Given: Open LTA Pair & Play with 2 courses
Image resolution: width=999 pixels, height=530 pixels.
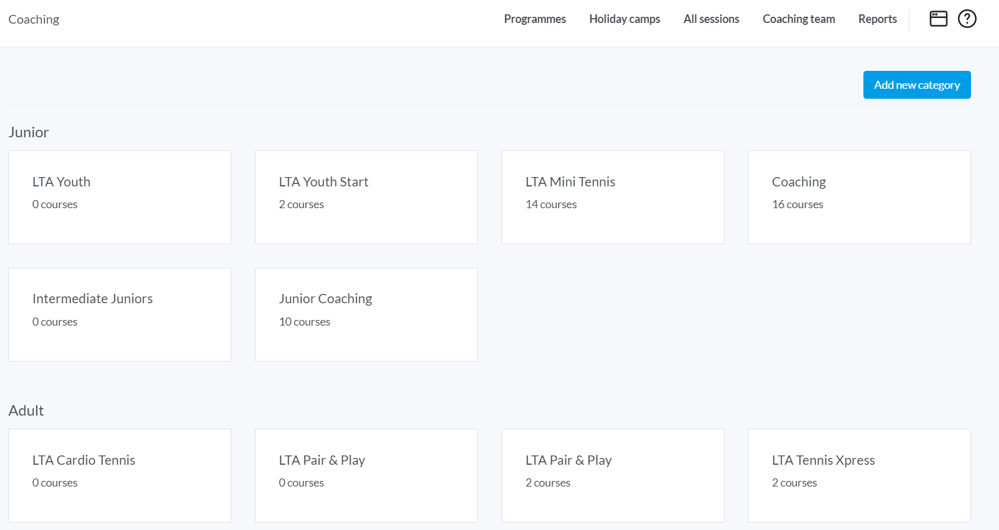Looking at the screenshot, I should pyautogui.click(x=612, y=475).
